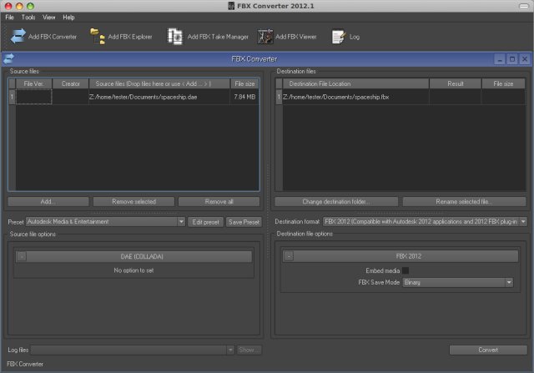Open the Preset dropdown list

pyautogui.click(x=181, y=222)
